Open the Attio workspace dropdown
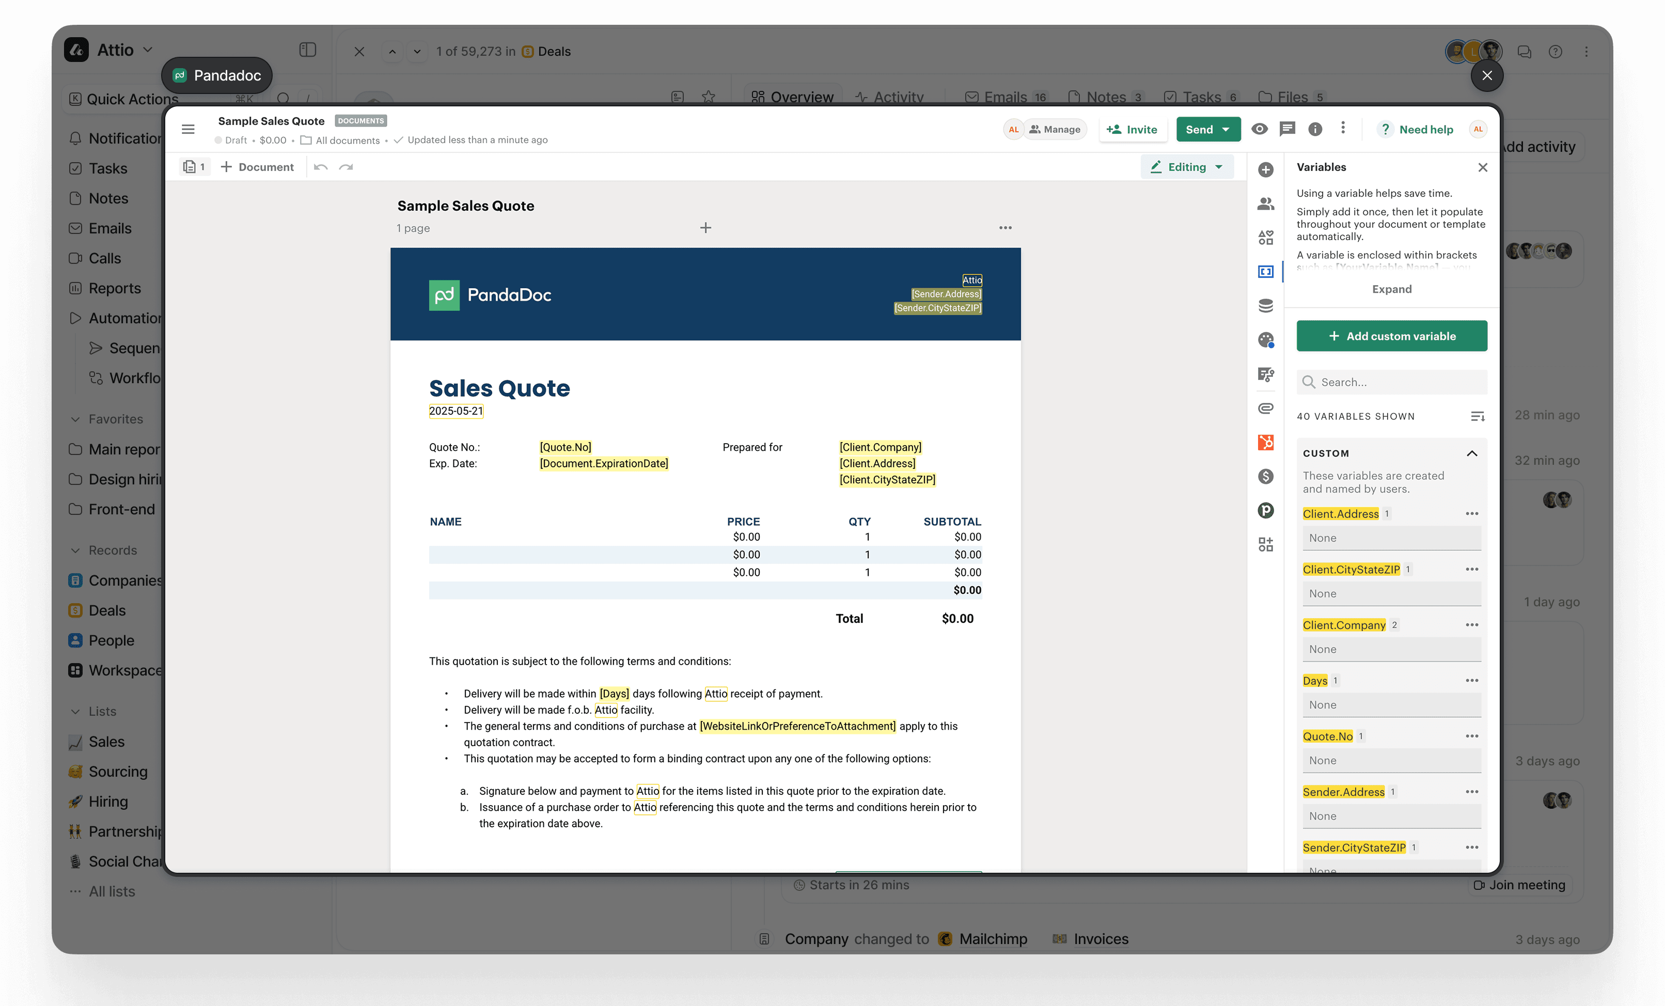The image size is (1665, 1006). pyautogui.click(x=148, y=50)
